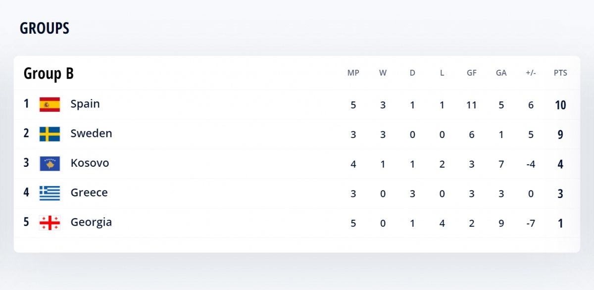Click the Kosovo flag icon
Image resolution: width=594 pixels, height=290 pixels.
click(49, 164)
